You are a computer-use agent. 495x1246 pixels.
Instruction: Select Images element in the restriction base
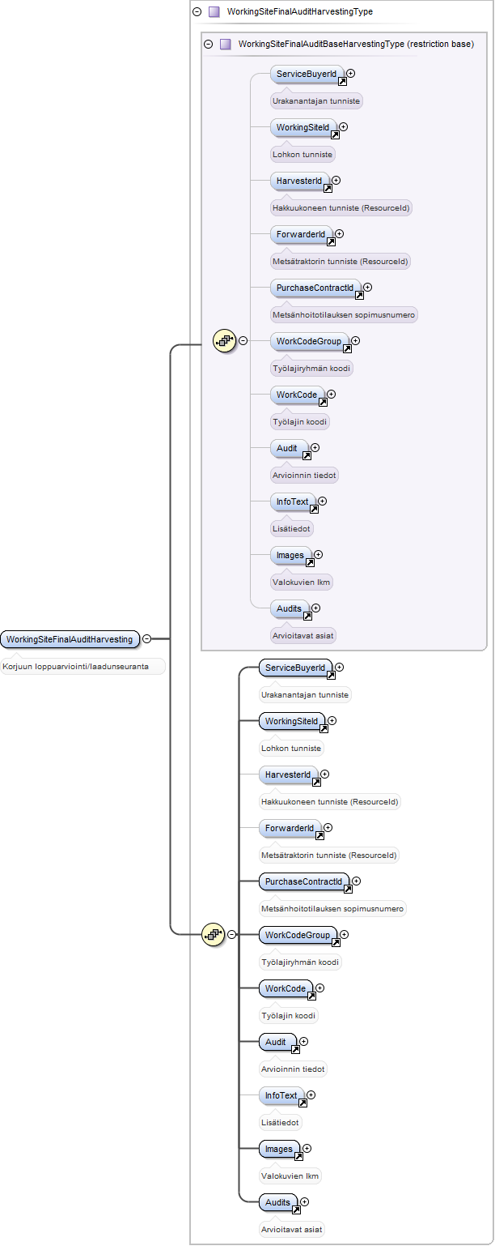(290, 555)
